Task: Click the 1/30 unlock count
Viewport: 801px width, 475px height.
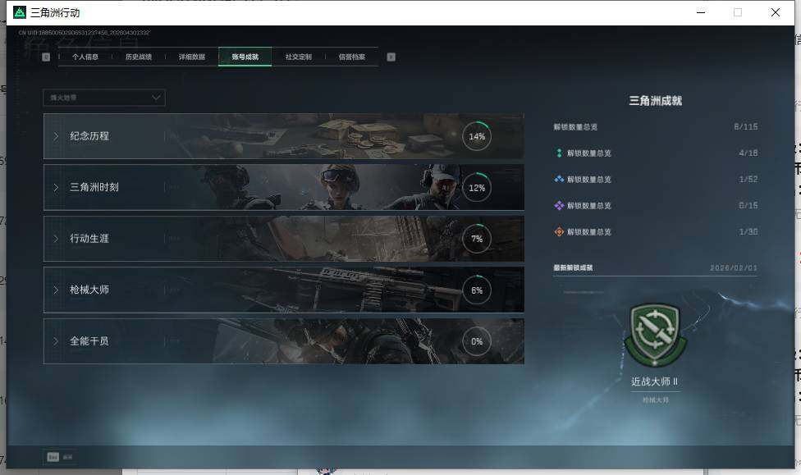Action: point(748,232)
